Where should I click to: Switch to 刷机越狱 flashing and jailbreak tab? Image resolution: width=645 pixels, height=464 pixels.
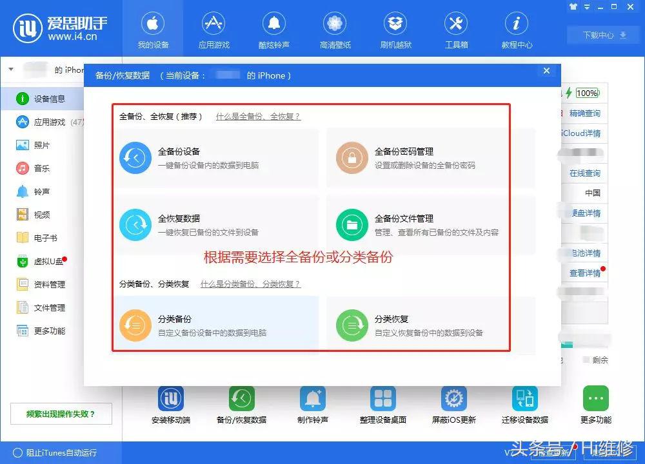[395, 28]
